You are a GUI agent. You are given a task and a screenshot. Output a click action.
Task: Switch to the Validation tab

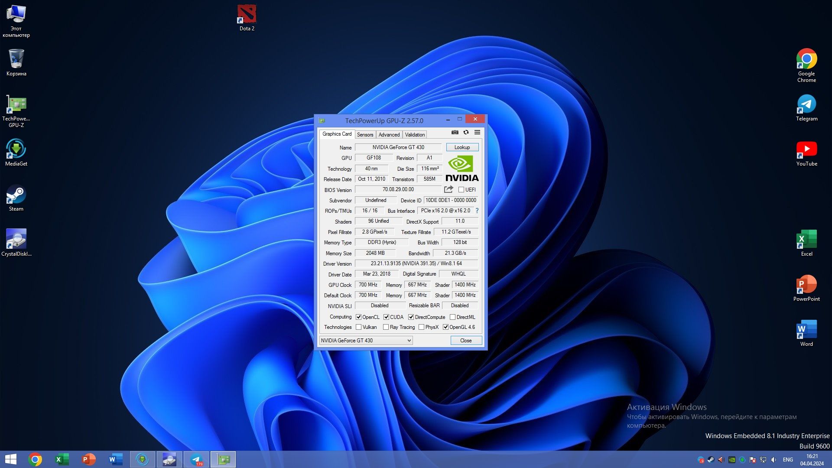(x=415, y=134)
